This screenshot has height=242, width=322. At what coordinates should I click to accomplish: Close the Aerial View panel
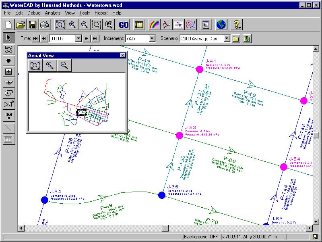click(x=123, y=55)
